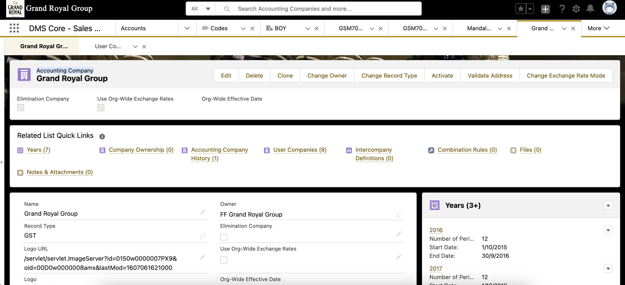Click the Files quick link icon
The height and width of the screenshot is (285, 625).
(x=513, y=150)
